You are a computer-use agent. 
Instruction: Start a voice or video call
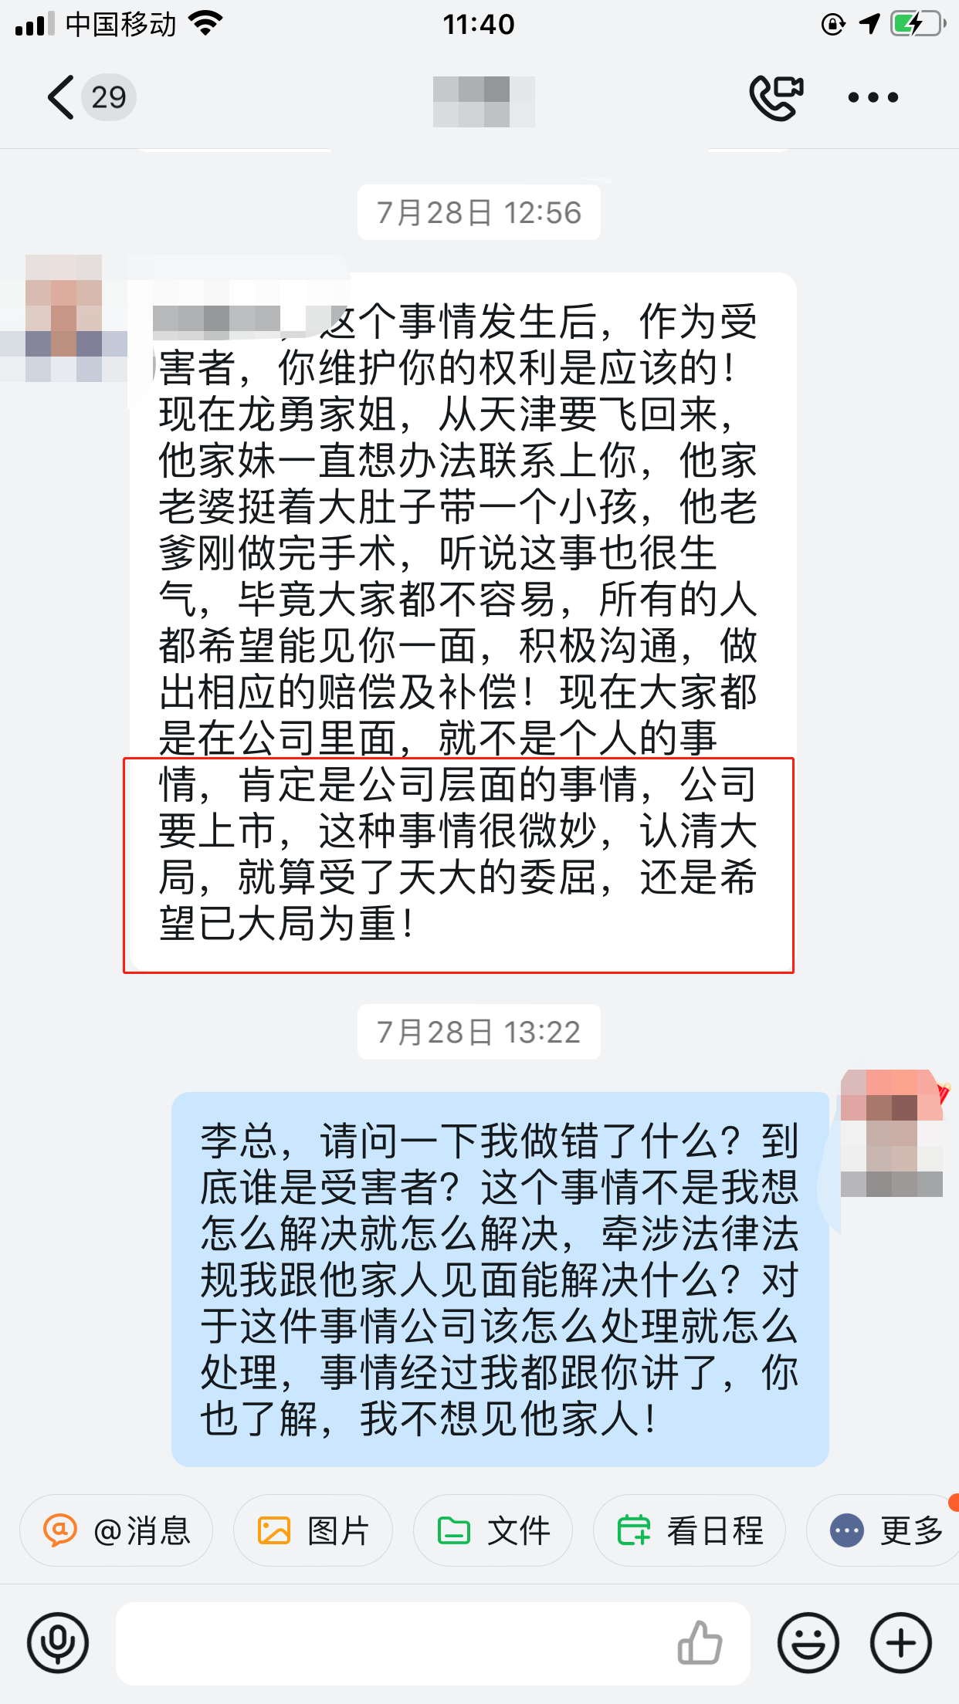click(776, 97)
